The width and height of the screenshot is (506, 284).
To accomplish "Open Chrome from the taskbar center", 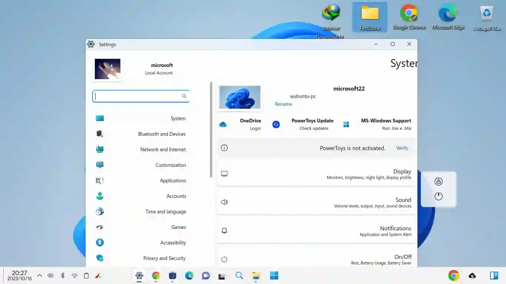I will click(x=156, y=275).
